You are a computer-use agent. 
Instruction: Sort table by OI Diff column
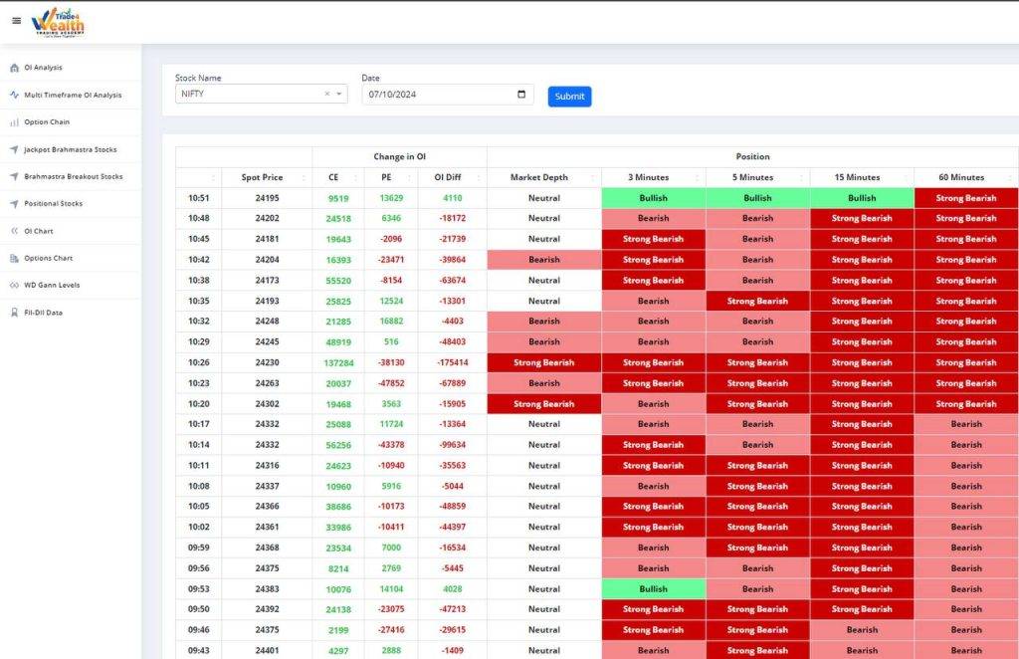click(x=452, y=177)
